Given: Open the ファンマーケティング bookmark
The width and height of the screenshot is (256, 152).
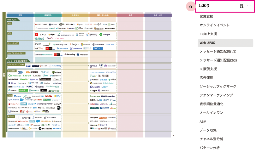Looking at the screenshot, I should coord(217,95).
